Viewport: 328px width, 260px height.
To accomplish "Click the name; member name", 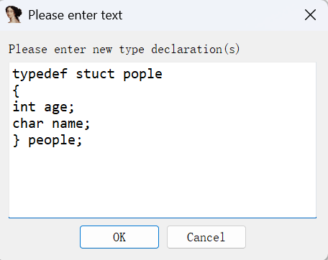I will tap(71, 124).
